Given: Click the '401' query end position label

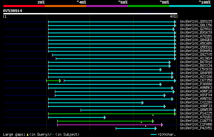Looking at the screenshot, I should click(173, 16).
